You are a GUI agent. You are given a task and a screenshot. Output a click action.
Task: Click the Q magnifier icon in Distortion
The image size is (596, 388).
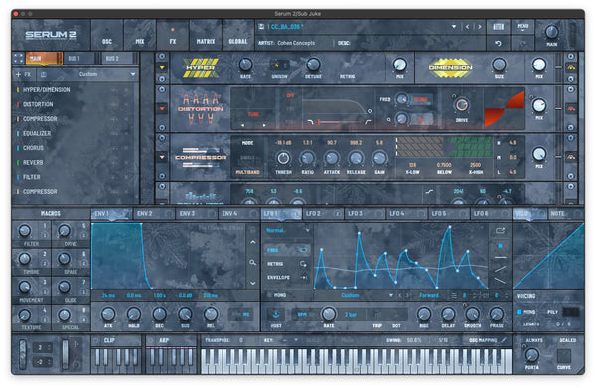(388, 120)
